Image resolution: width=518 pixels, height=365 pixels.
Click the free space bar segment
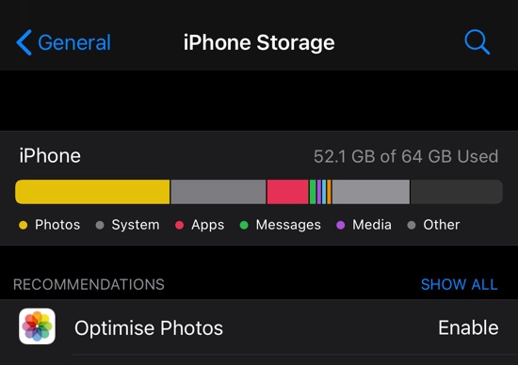(457, 192)
